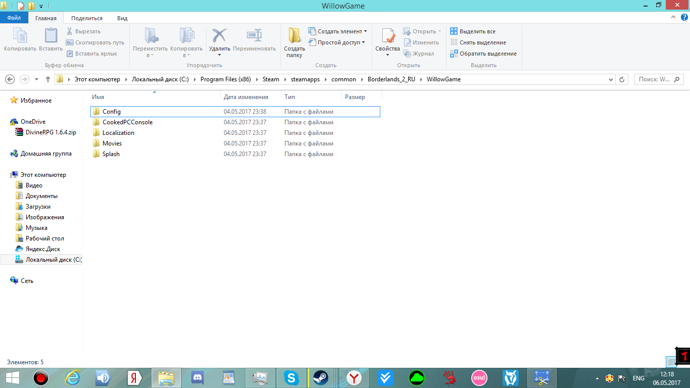Select the Config folder

click(x=235, y=112)
